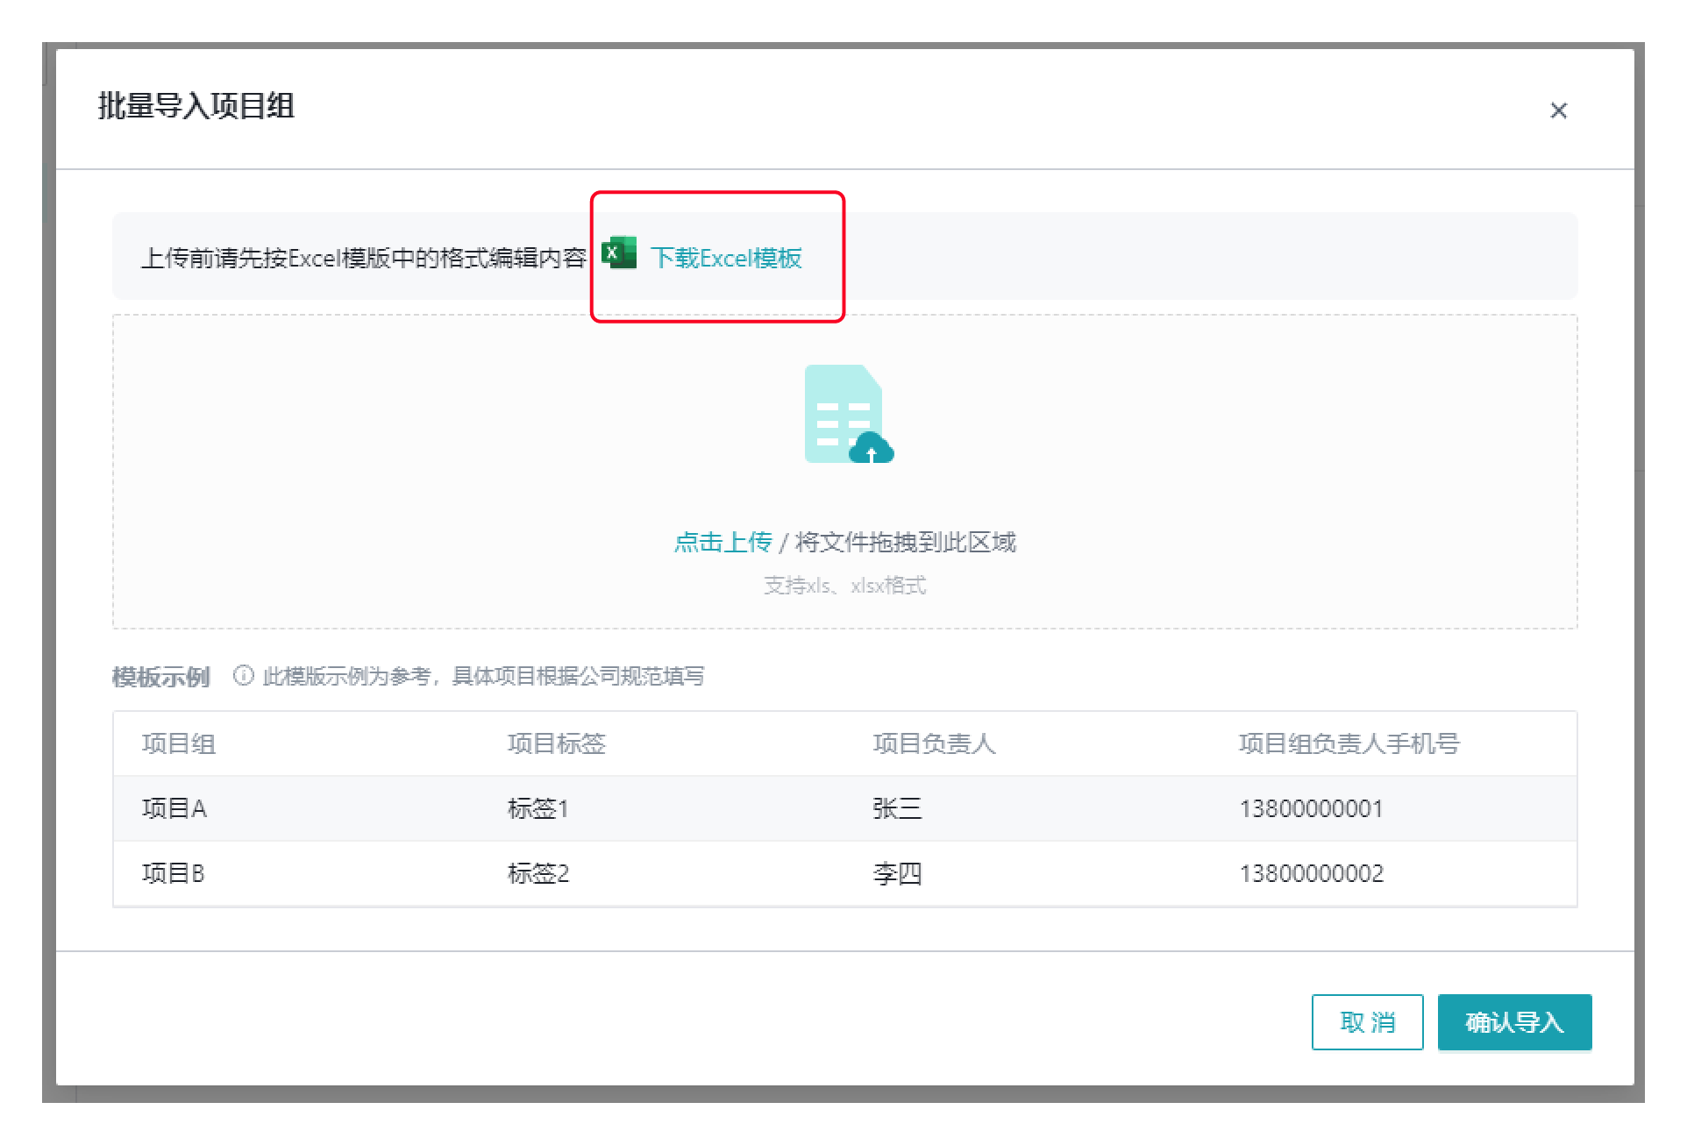Select the 项目B table row cell

174,873
